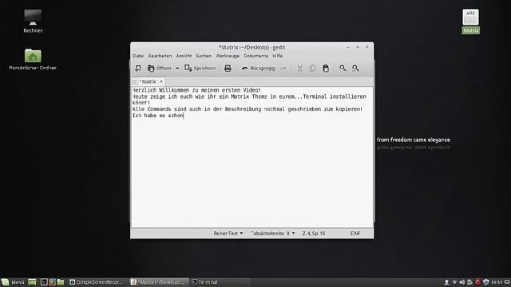This screenshot has width=511, height=287.
Task: Select the Persönlicher Ordner desktop icon
Action: (x=33, y=60)
